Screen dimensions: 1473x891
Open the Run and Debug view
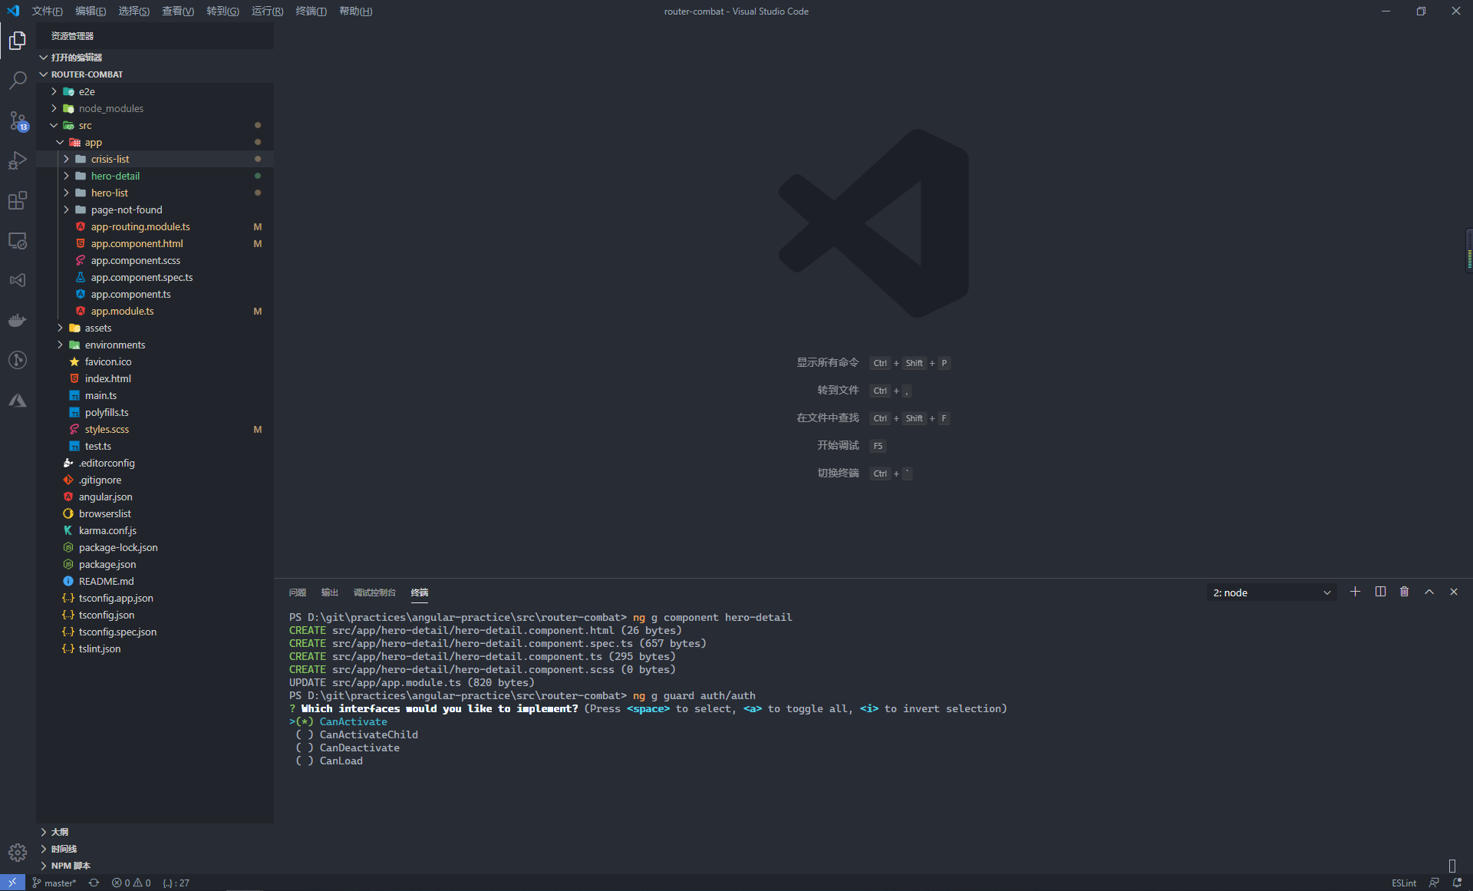click(x=18, y=160)
